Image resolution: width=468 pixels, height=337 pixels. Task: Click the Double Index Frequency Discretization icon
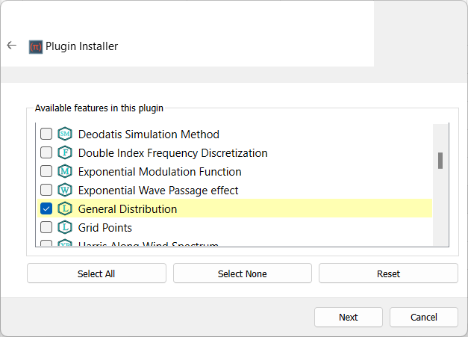click(x=64, y=153)
